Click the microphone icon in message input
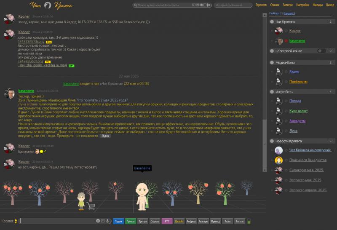Image resolution: width=337 pixels, height=230 pixels. tap(107, 221)
